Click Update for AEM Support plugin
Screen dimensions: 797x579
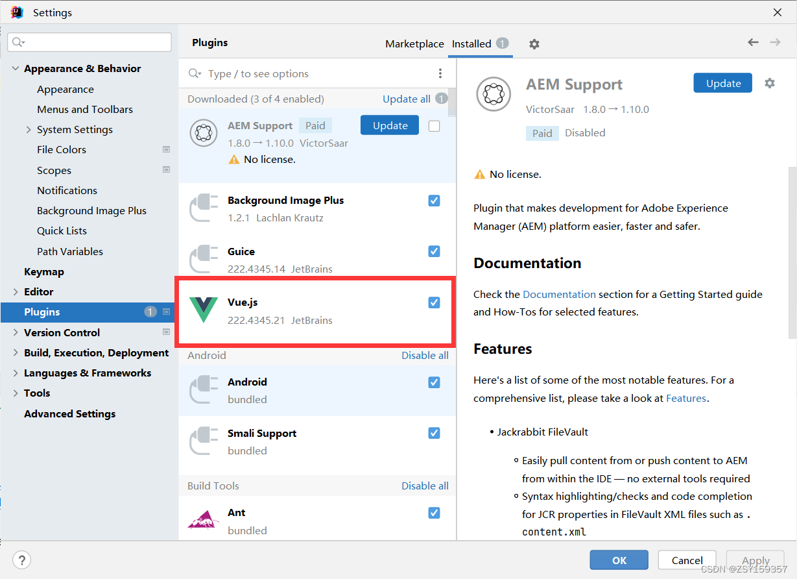[389, 125]
